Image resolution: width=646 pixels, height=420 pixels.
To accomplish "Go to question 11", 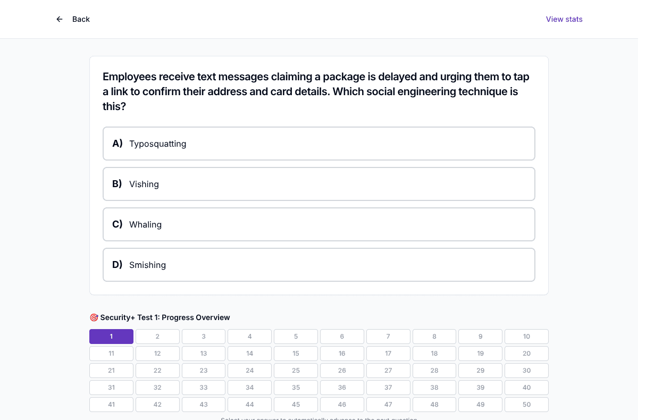I will click(x=111, y=354).
